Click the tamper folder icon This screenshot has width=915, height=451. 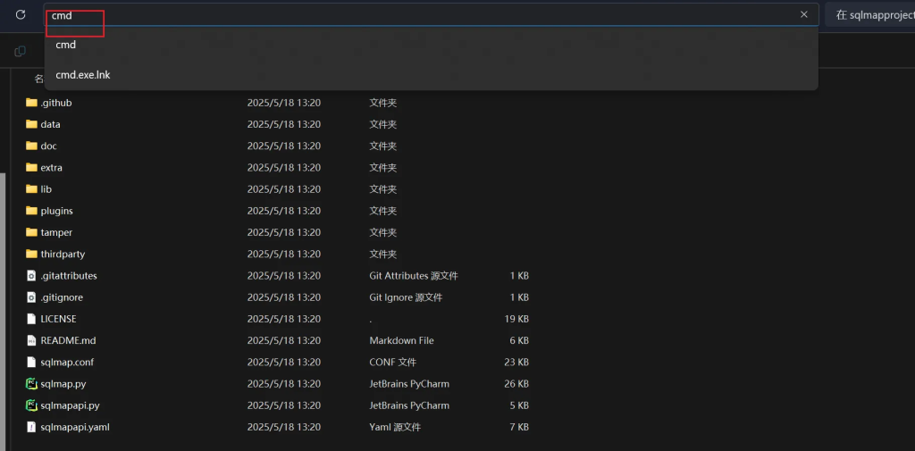[31, 232]
